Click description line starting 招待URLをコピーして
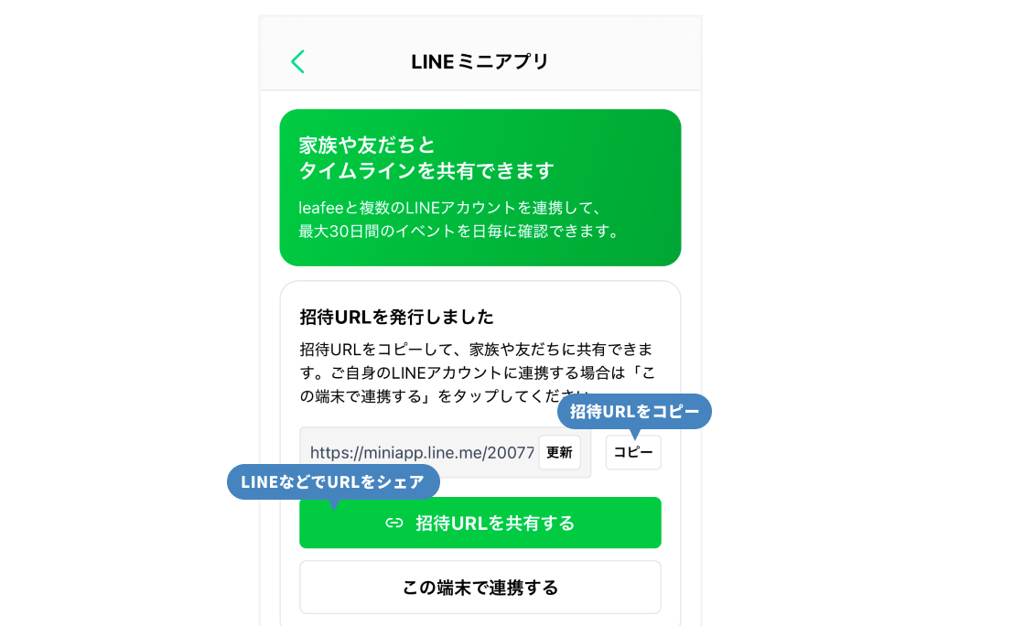 [476, 349]
